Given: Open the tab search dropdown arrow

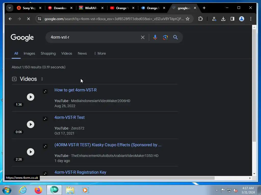Looking at the screenshot, I should 10,8.
